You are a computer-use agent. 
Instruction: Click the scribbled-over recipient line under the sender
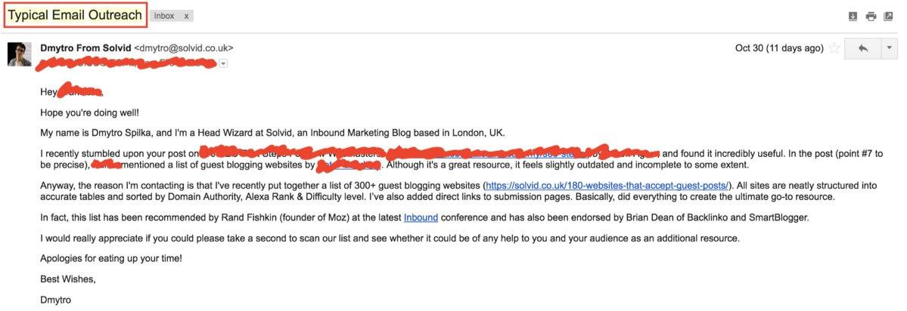tap(126, 63)
